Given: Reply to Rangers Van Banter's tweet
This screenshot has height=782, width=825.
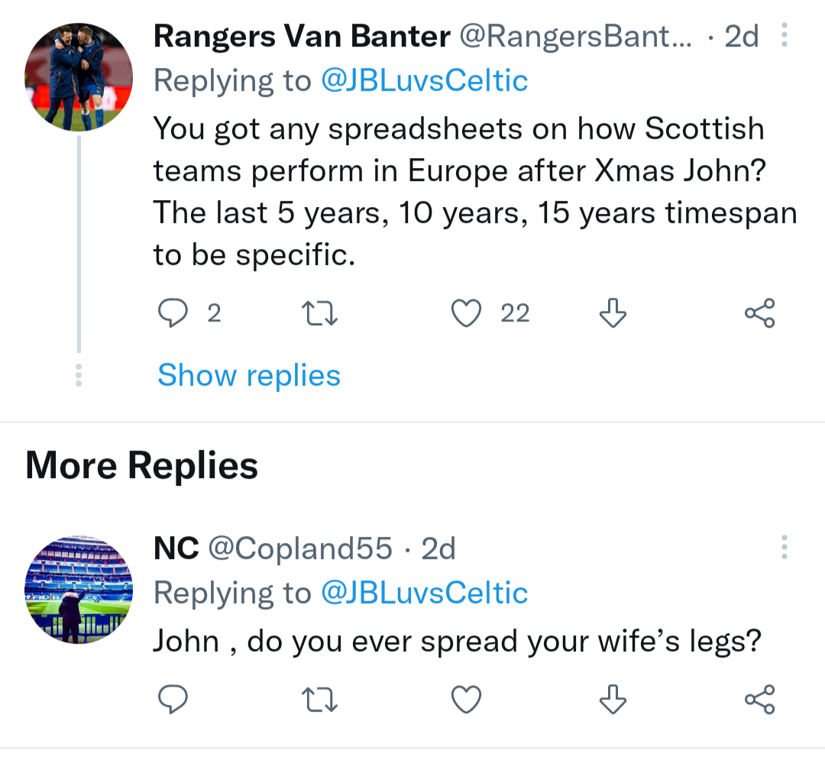Looking at the screenshot, I should click(x=173, y=313).
